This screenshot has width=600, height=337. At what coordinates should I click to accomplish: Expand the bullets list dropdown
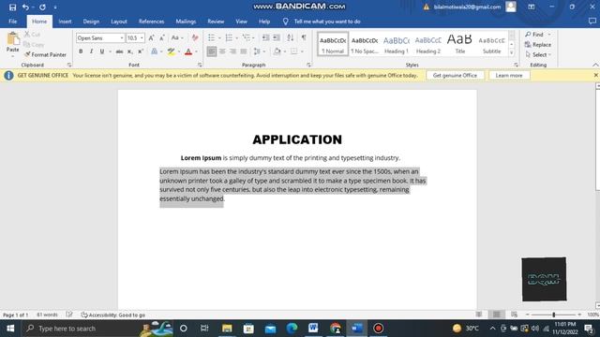[219, 37]
